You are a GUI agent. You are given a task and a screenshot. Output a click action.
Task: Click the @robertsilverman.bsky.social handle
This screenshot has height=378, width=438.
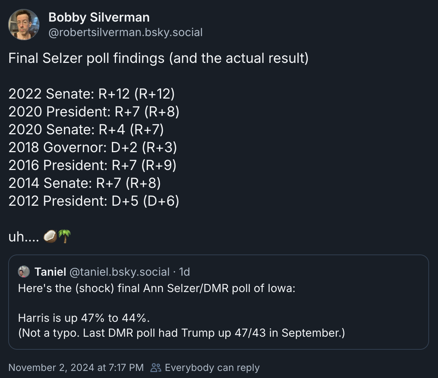click(125, 32)
